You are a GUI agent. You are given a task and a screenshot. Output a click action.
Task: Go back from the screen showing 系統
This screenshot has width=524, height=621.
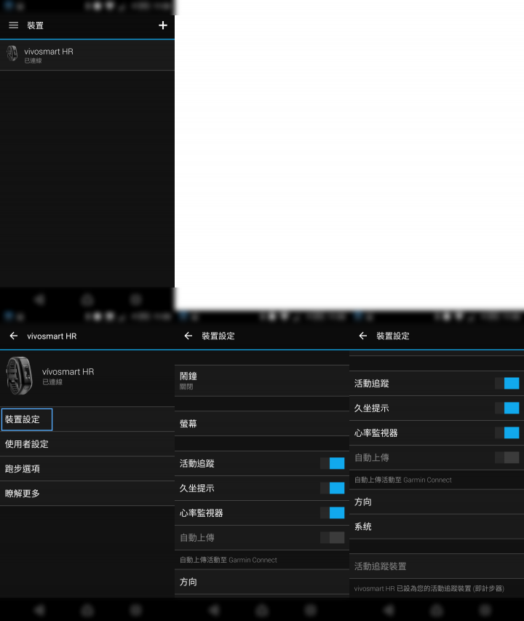click(x=363, y=336)
